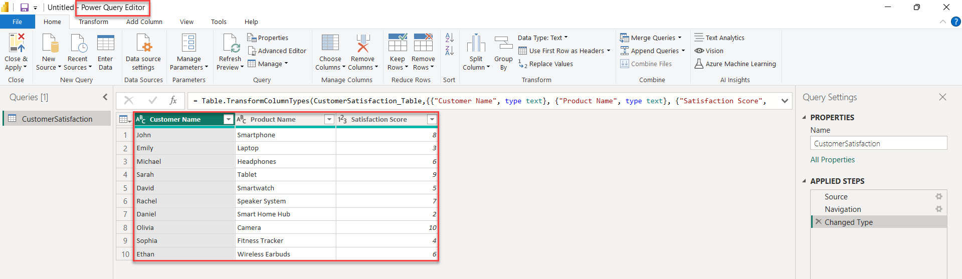The width and height of the screenshot is (962, 279).
Task: Open the Help question mark icon
Action: coord(956,22)
